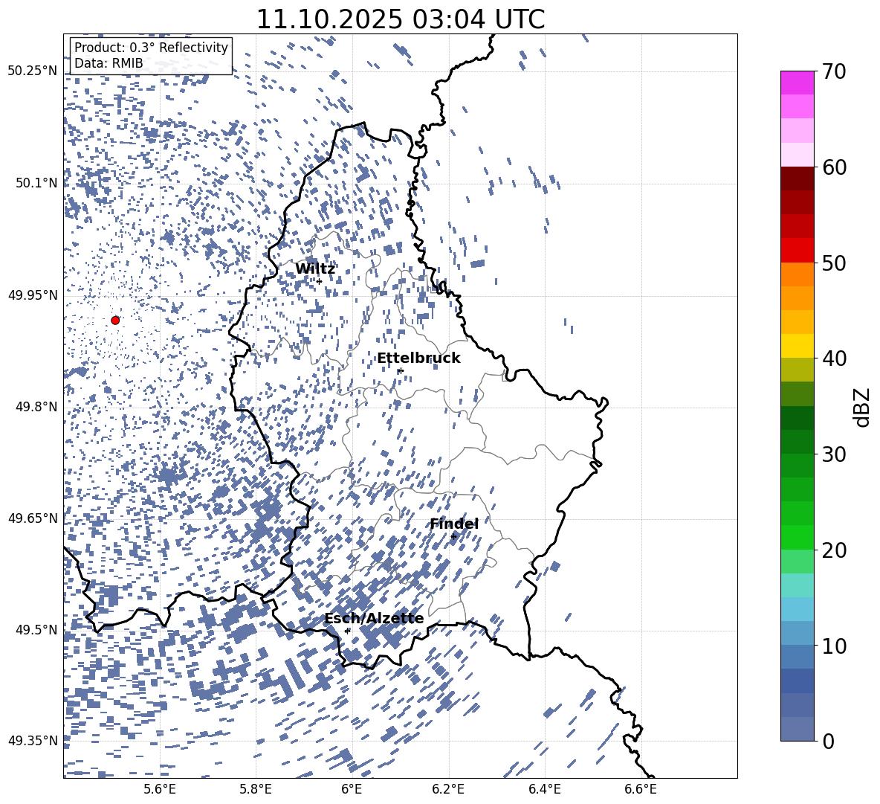The width and height of the screenshot is (880, 804).
Task: Click the bright green 20 dBZ color band
Action: [x=797, y=537]
